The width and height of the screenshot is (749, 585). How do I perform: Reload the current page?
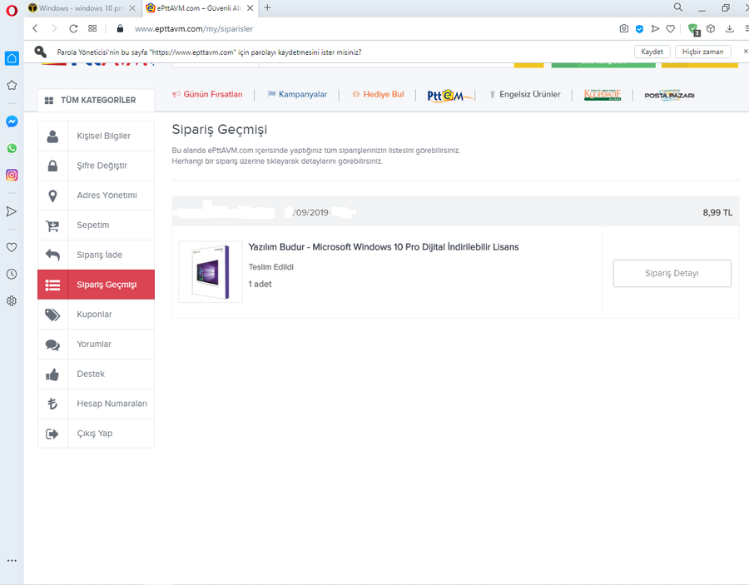click(73, 28)
